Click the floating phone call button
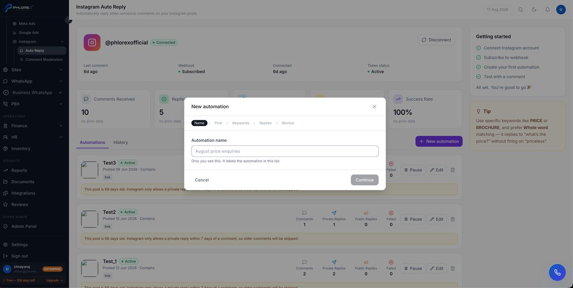The height and width of the screenshot is (288, 573). click(x=557, y=272)
